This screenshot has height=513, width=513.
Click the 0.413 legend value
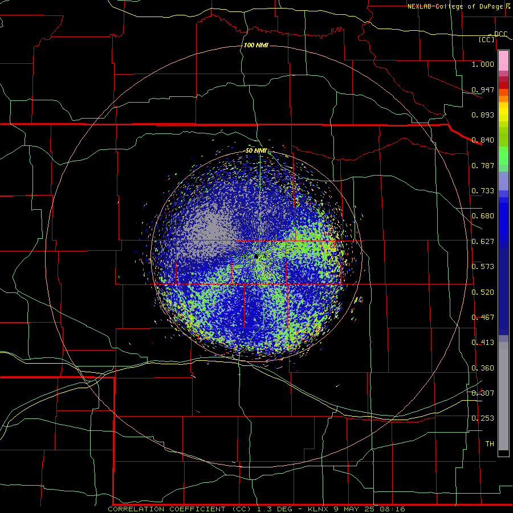coord(483,343)
